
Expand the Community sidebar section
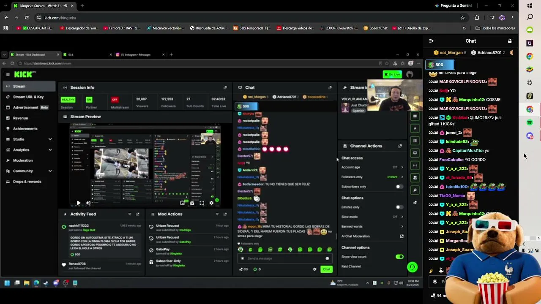pos(50,171)
